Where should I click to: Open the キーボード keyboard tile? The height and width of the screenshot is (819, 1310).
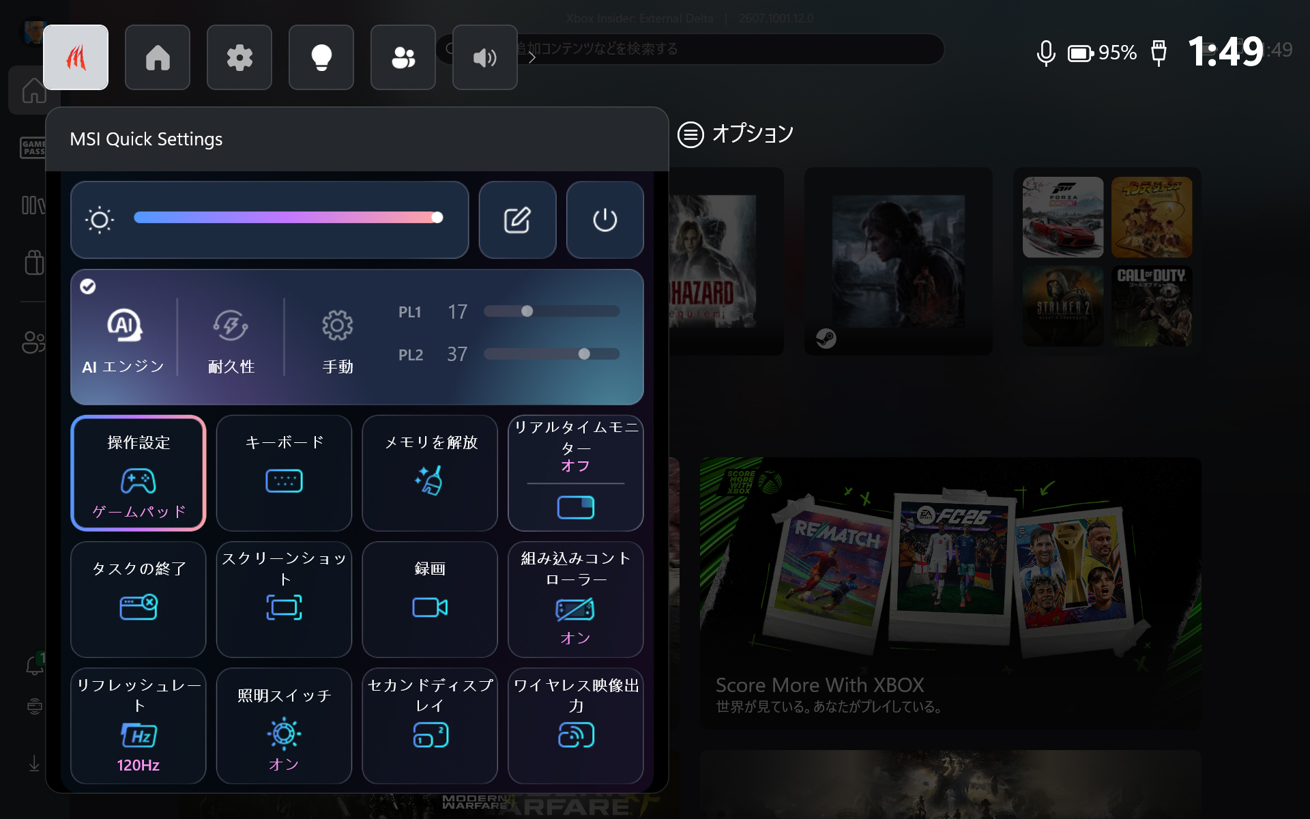[284, 473]
